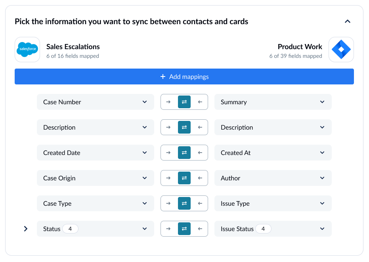This screenshot has width=369, height=262.
Task: Click the Product Work title
Action: pyautogui.click(x=300, y=47)
